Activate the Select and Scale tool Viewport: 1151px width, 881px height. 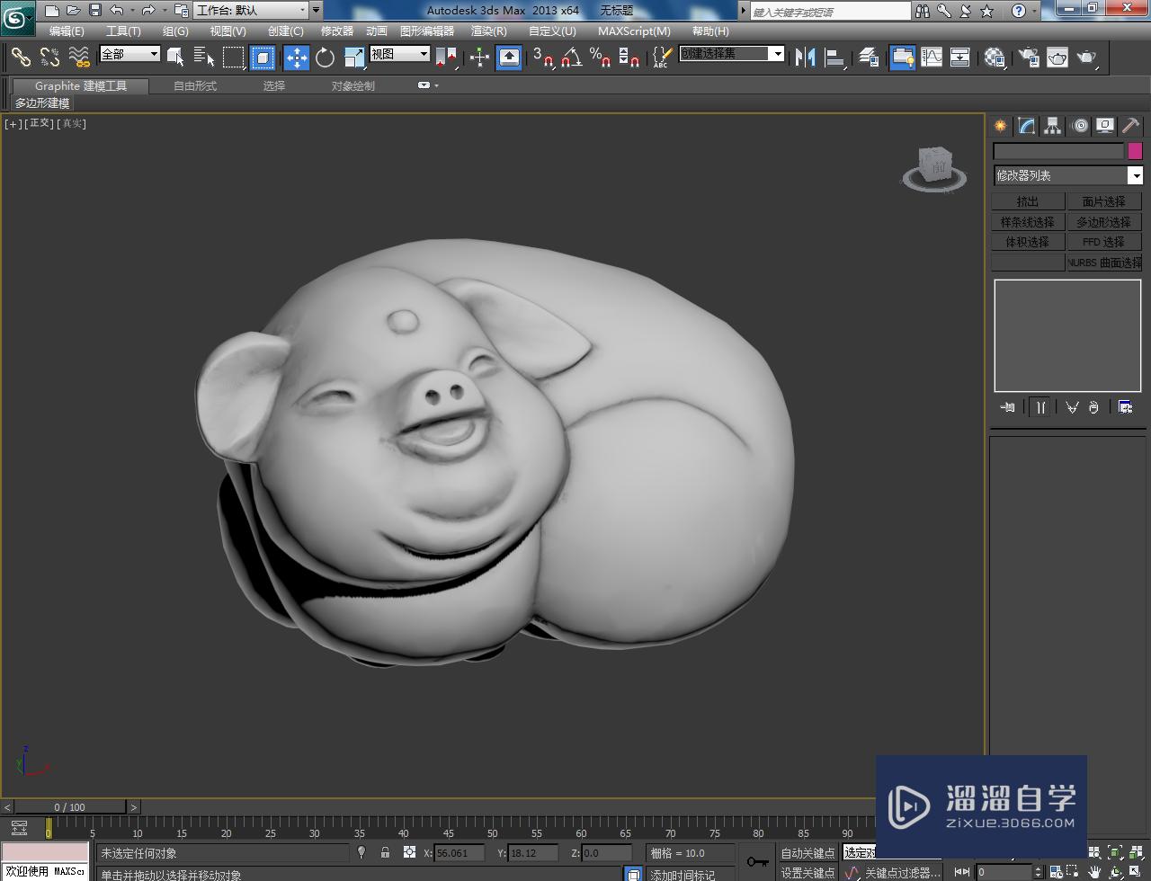click(x=354, y=58)
